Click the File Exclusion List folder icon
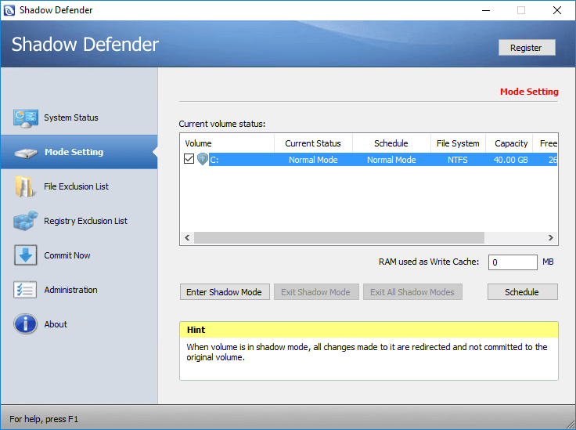The height and width of the screenshot is (430, 576). [24, 186]
